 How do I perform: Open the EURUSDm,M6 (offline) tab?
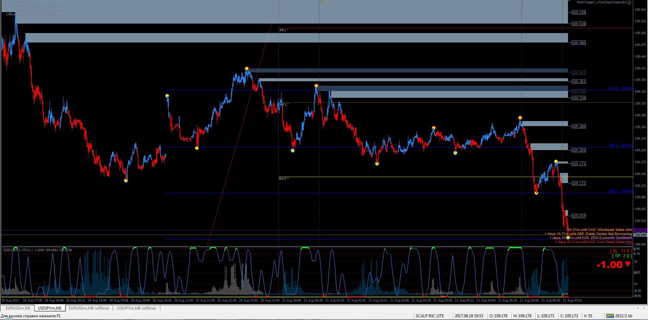click(89, 308)
